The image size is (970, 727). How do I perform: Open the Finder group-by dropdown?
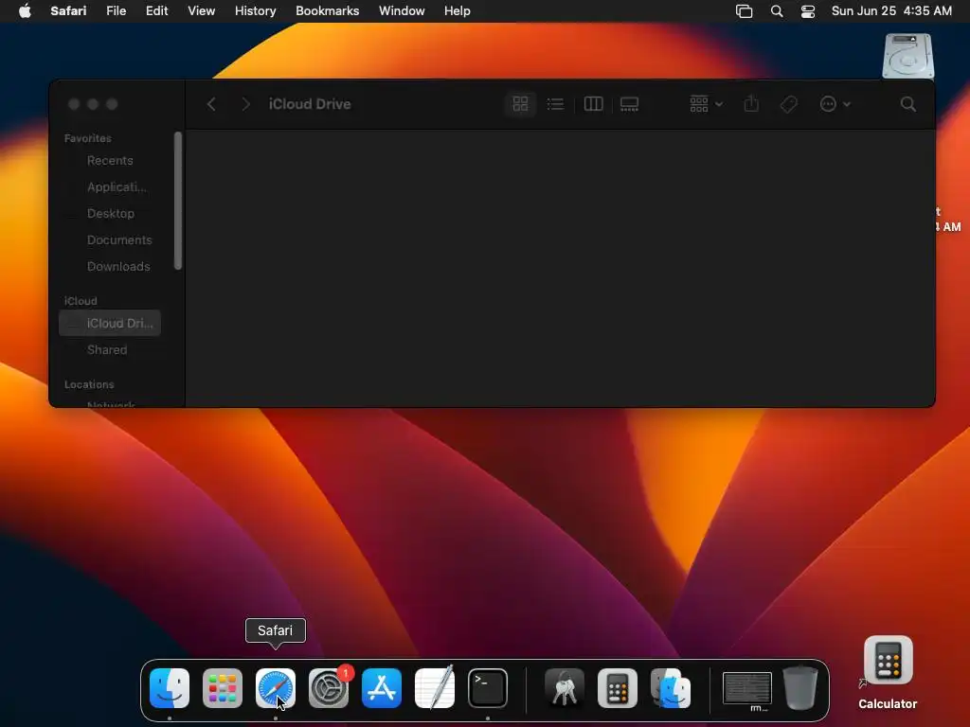pos(706,104)
